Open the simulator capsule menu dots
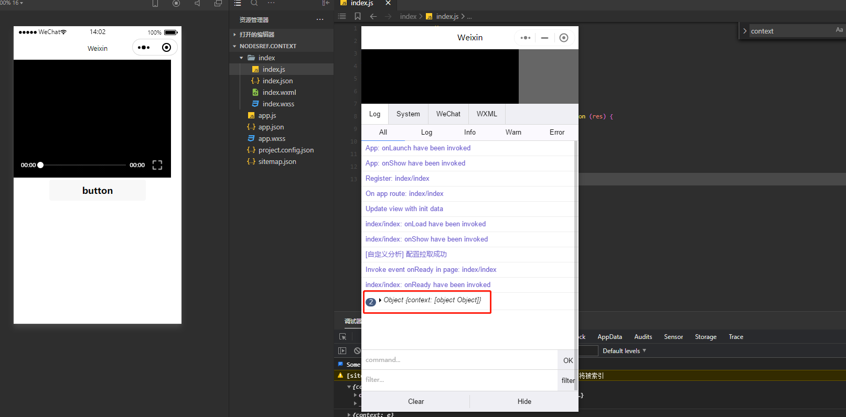Screen dimensions: 846x417 tap(144, 48)
